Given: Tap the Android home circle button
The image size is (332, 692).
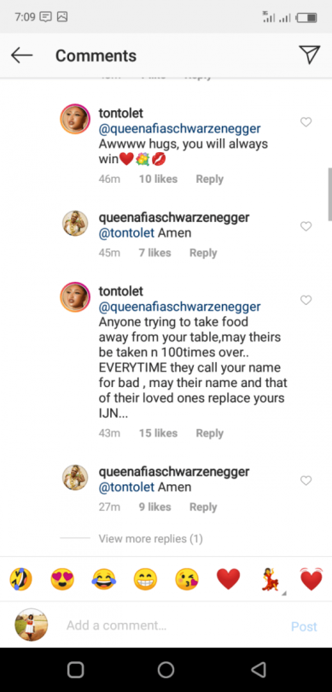Looking at the screenshot, I should [166, 670].
